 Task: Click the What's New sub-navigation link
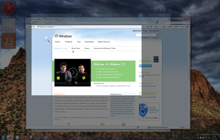point(76,48)
